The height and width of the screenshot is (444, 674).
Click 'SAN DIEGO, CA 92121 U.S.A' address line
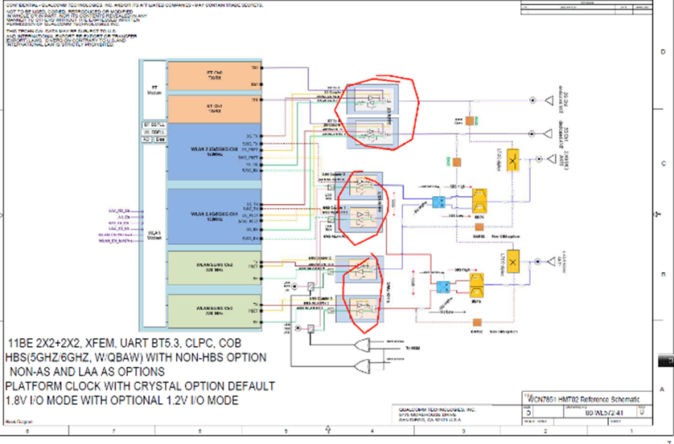431,419
